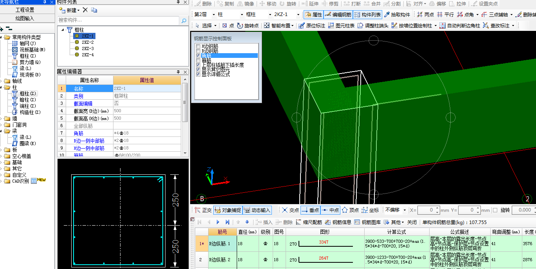Check the H边钢筋 checkbox
The height and width of the screenshot is (269, 536).
(198, 47)
